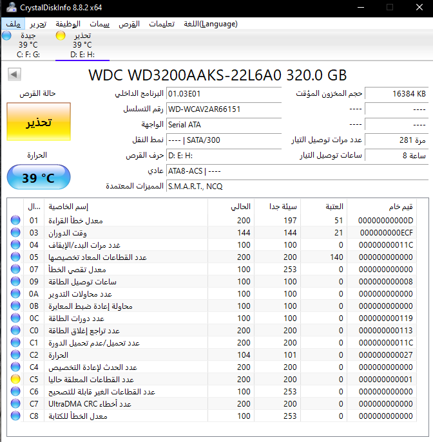Click the blue status icon of attribute 0C
Viewport: 433px width, 442px height.
coord(15,318)
